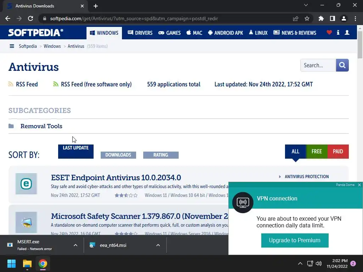
Task: Click the Softpedia breadcrumb link
Action: tap(28, 46)
